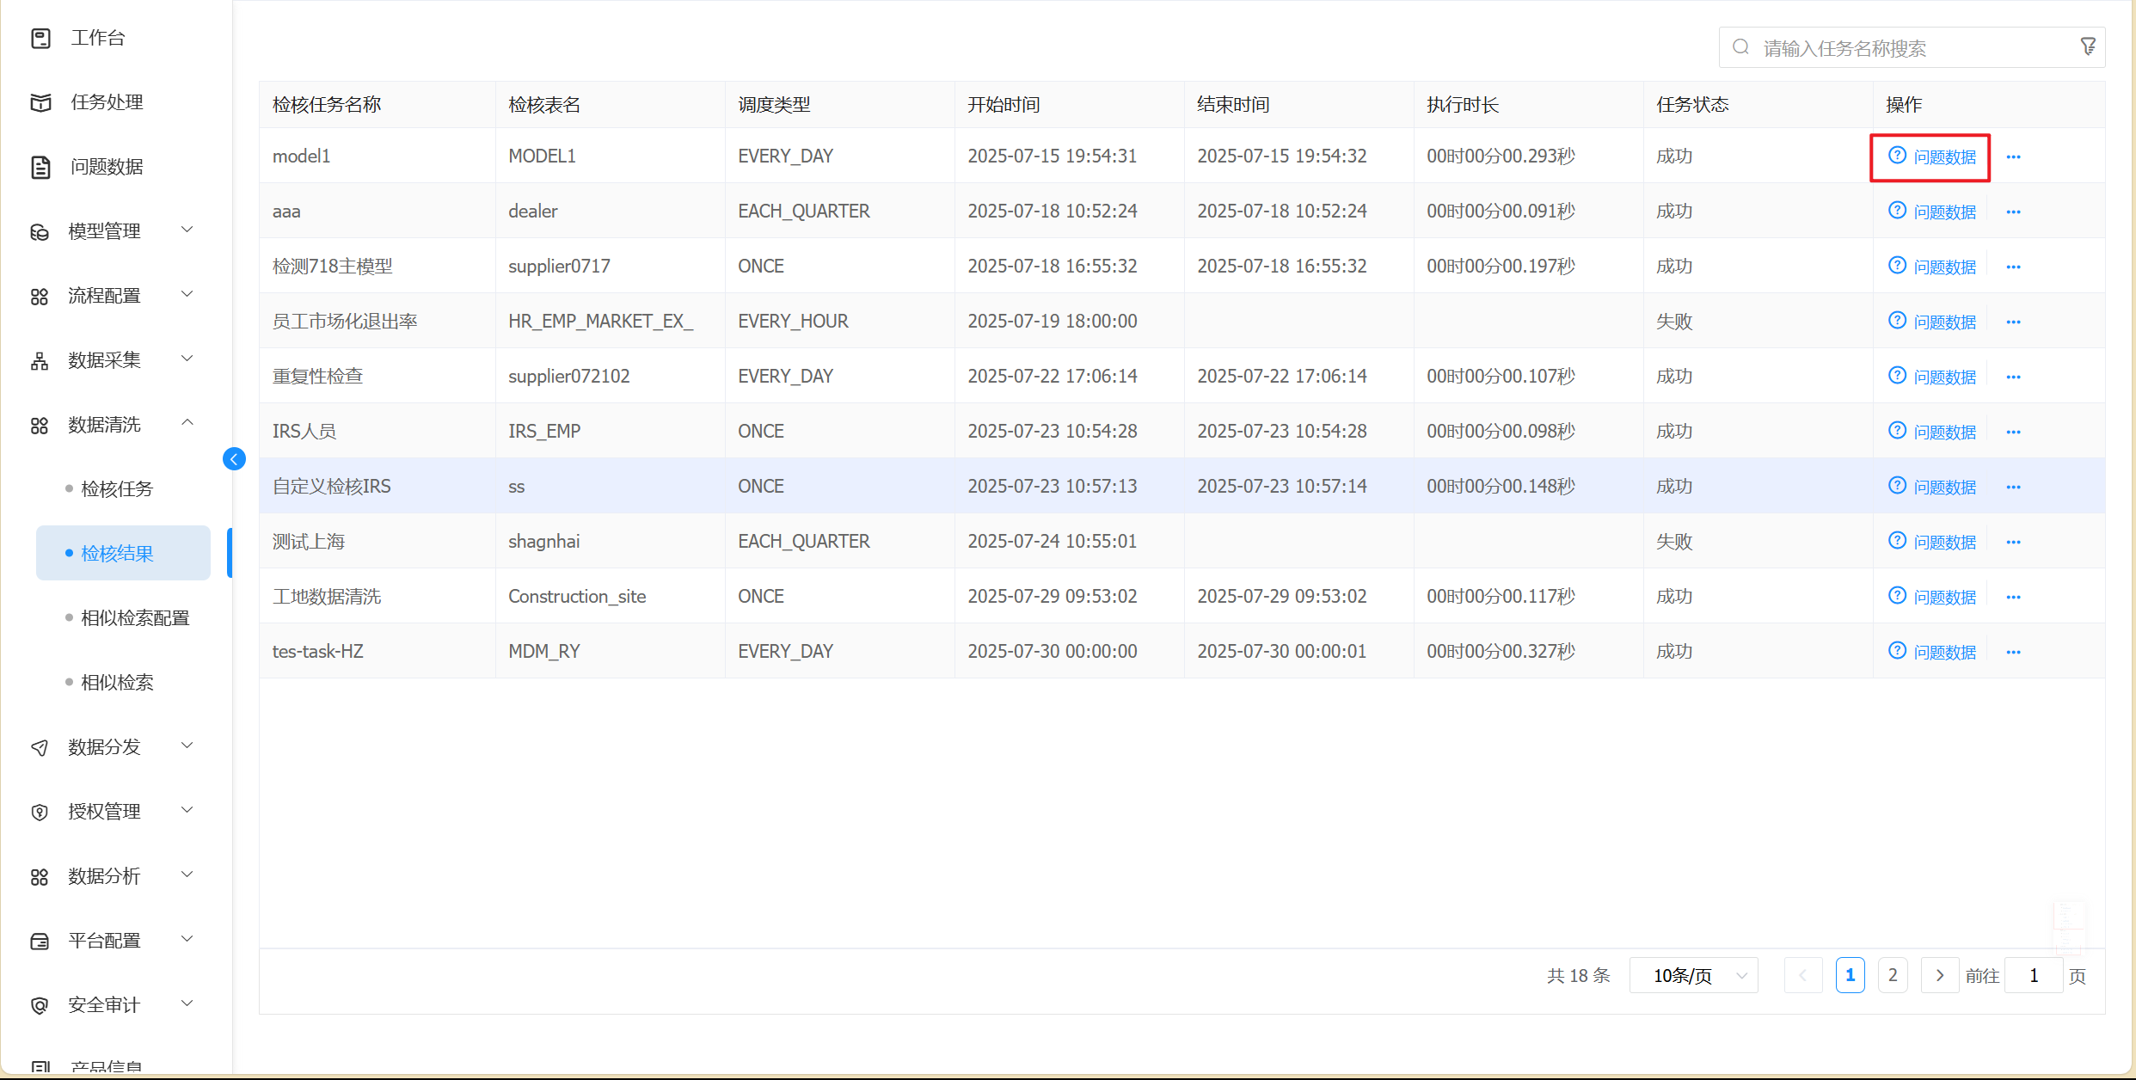Open the 相似检索配置 submenu item

coord(135,618)
